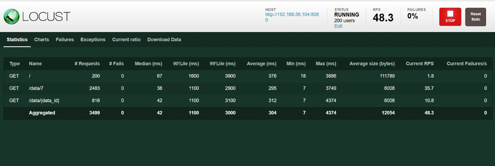Stop the running load test
This screenshot has height=166, width=495.
(450, 17)
